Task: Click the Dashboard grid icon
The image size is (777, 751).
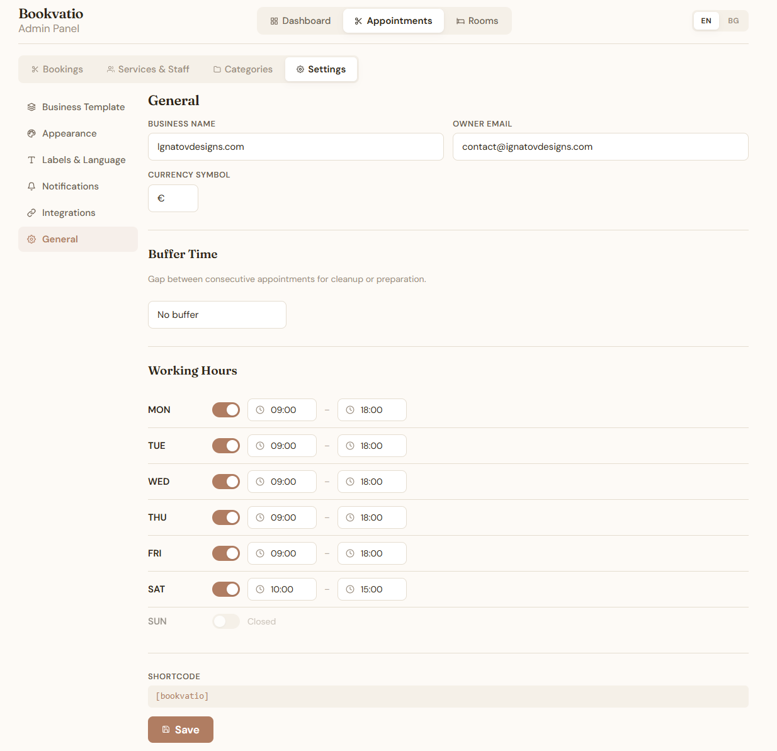Action: tap(274, 21)
